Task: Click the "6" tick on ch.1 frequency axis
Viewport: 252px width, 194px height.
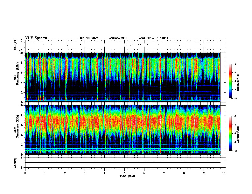Action: point(22,73)
